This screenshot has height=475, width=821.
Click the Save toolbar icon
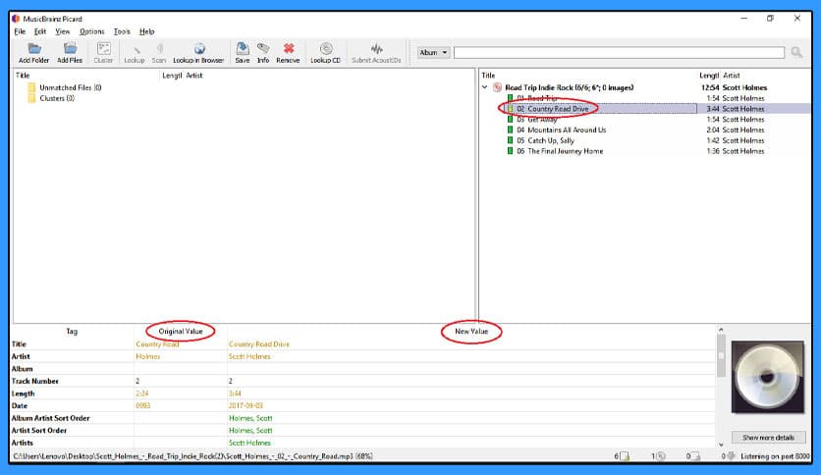[243, 49]
